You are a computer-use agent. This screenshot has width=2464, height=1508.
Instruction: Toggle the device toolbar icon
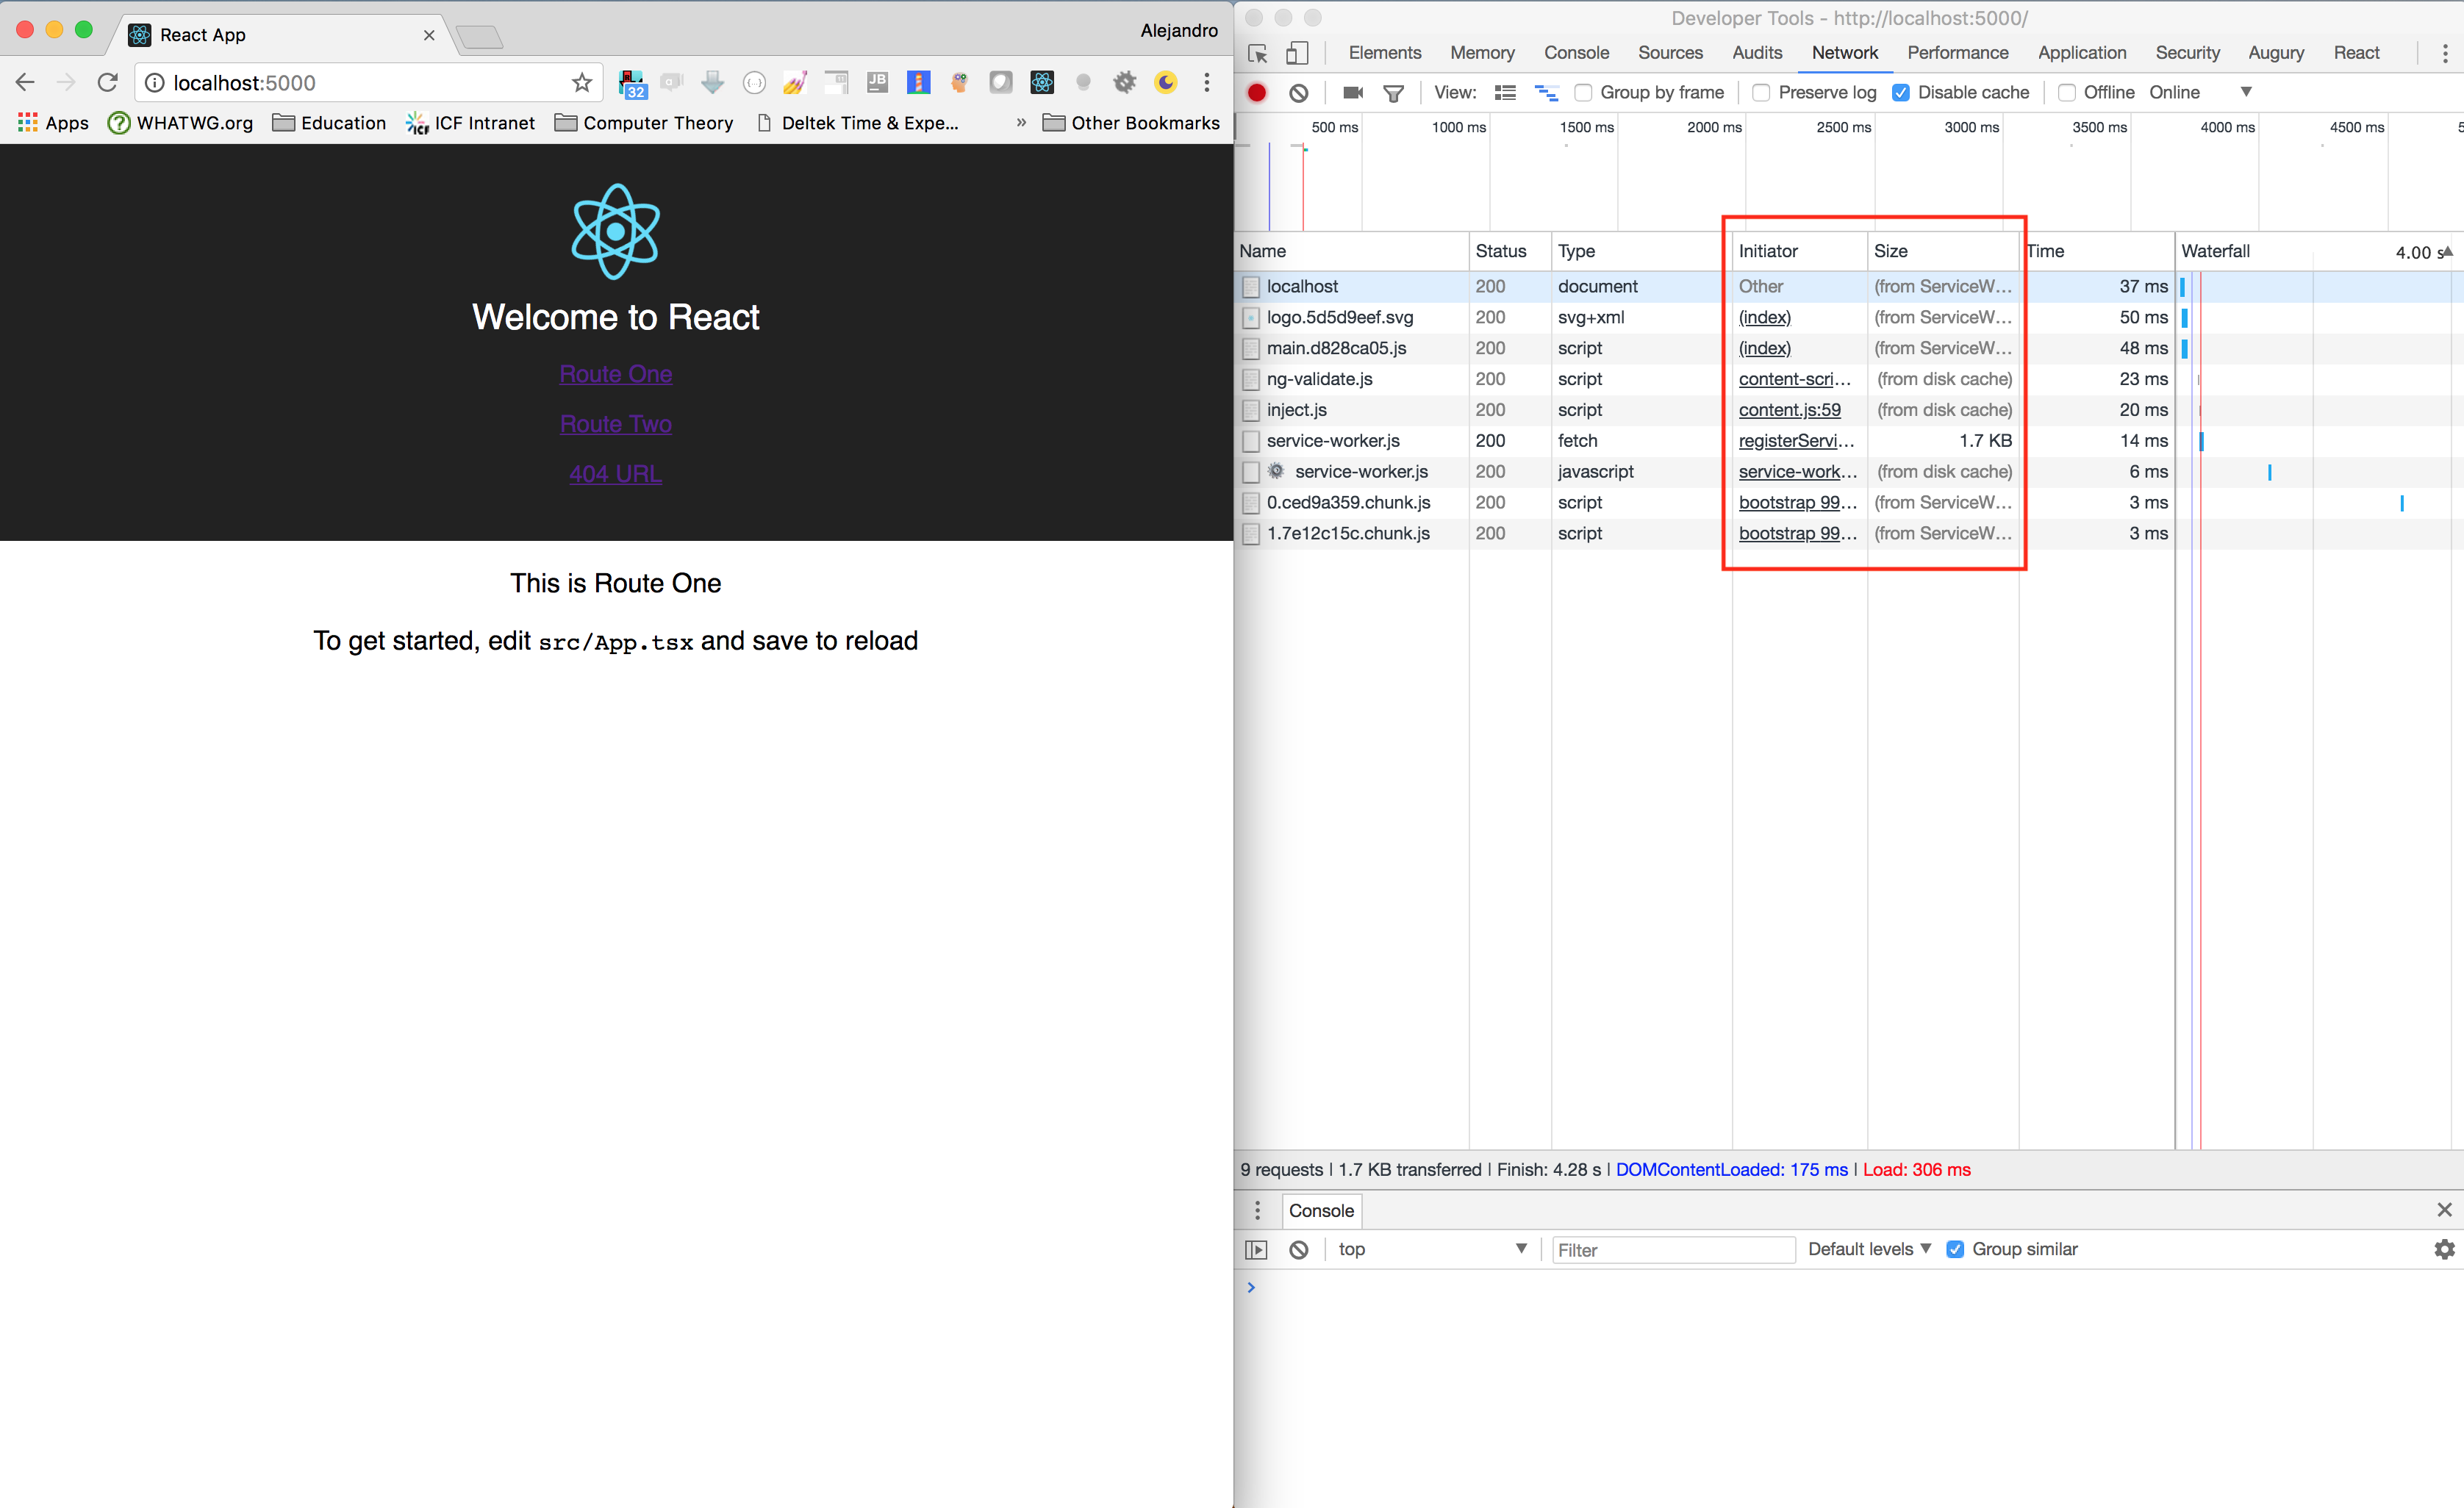(1297, 53)
